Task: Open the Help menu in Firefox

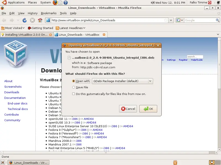Action: tap(73, 13)
